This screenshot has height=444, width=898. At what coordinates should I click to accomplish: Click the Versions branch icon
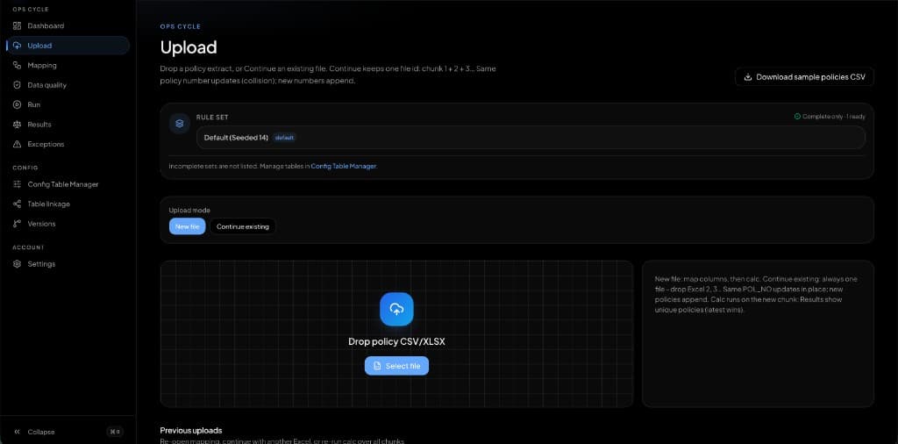tap(17, 224)
